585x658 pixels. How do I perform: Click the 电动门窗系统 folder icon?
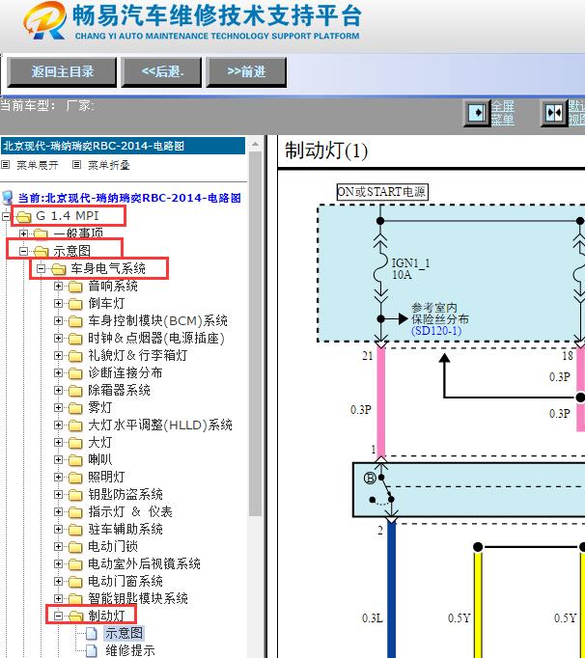[x=75, y=582]
